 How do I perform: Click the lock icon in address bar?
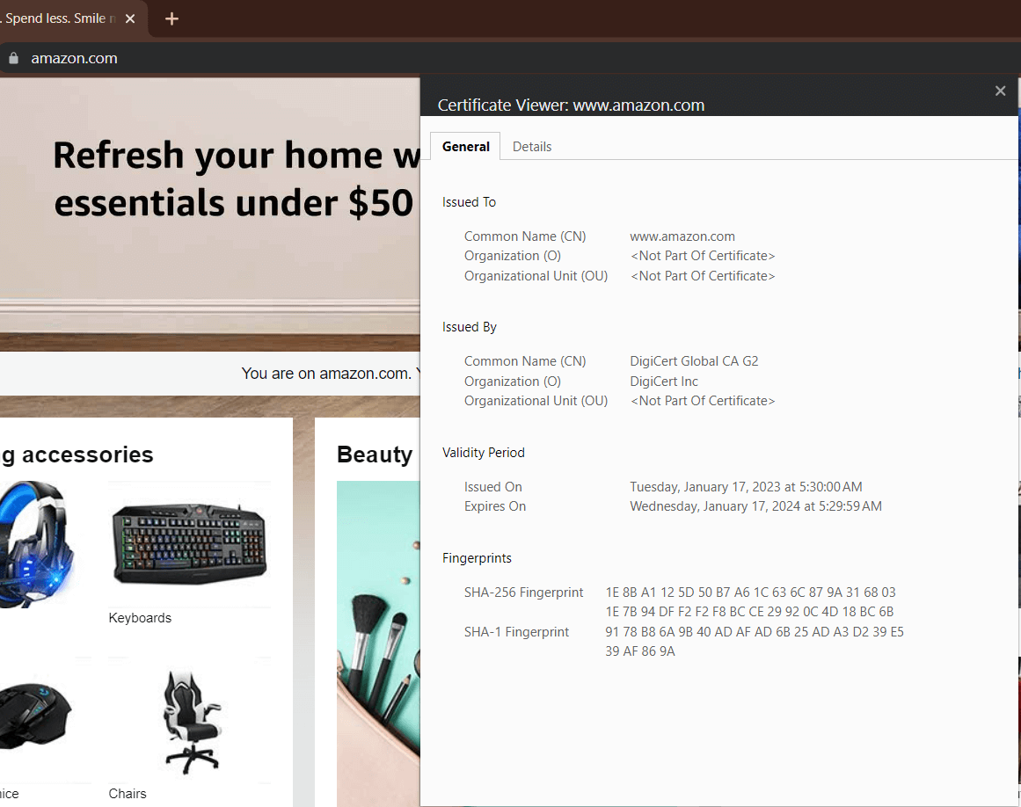pyautogui.click(x=14, y=58)
